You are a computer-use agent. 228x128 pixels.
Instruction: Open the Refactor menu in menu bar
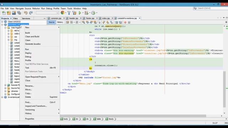[36, 9]
